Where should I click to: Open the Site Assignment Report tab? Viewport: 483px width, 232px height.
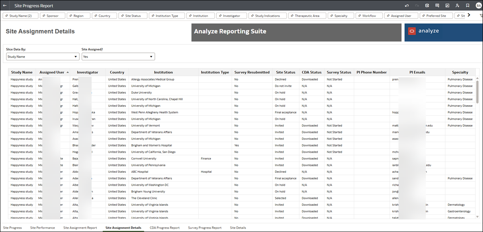point(80,228)
